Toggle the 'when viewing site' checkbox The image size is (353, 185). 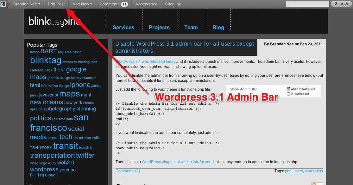(288, 89)
